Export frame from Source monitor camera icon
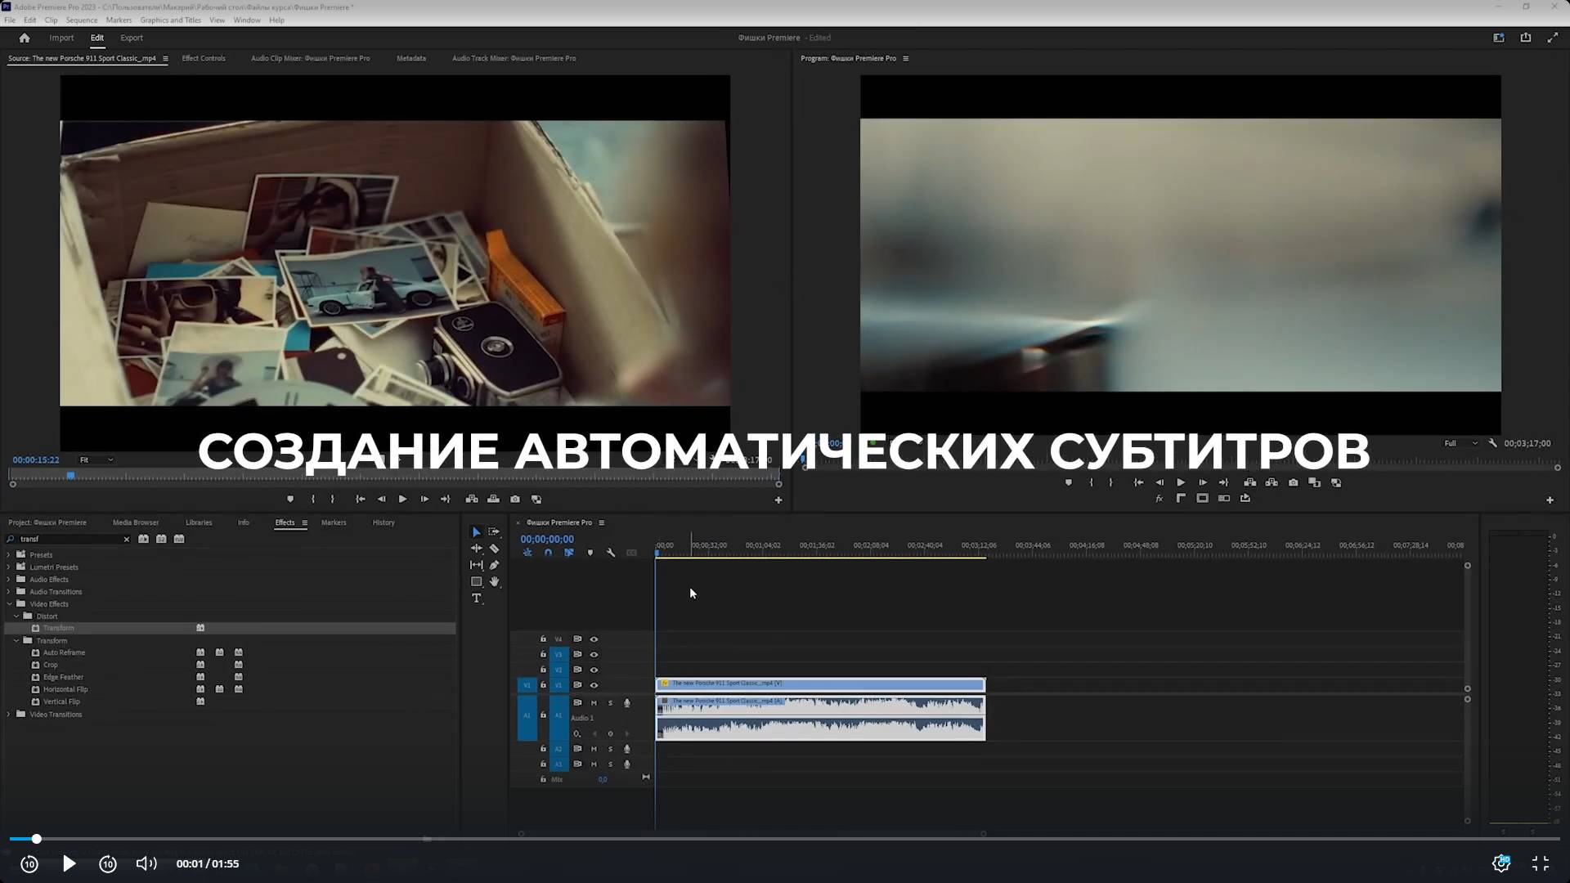This screenshot has height=883, width=1570. click(514, 499)
